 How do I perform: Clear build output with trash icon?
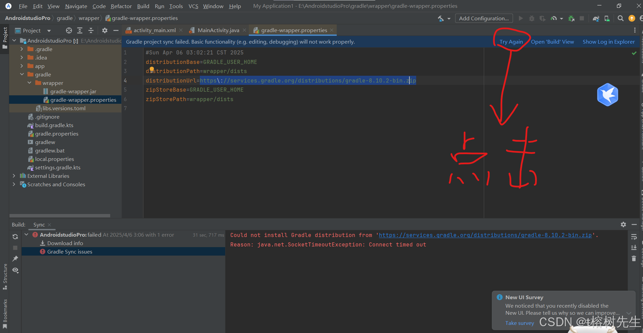pos(634,259)
